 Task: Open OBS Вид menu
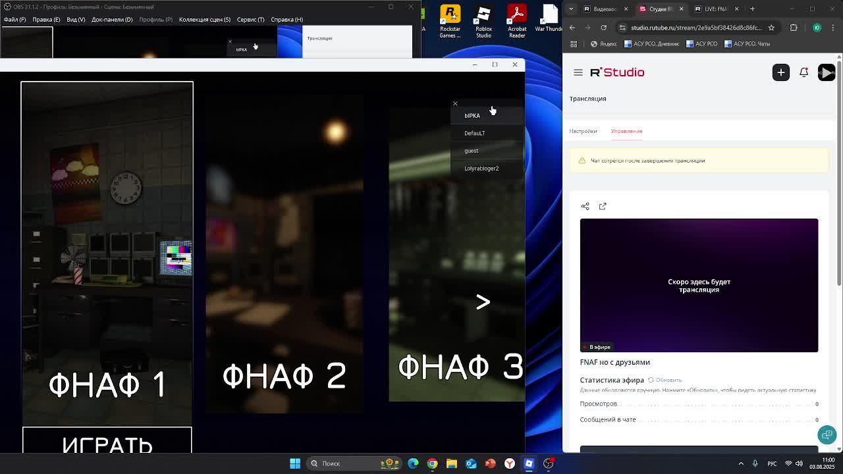click(76, 19)
